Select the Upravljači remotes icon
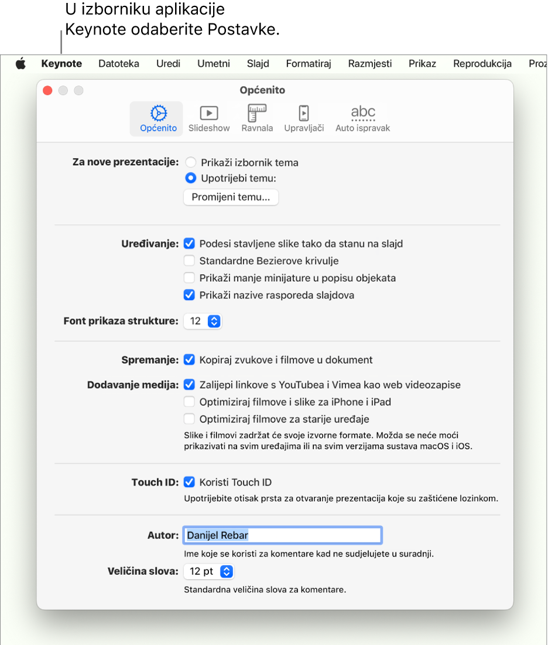548x645 pixels. coord(304,118)
